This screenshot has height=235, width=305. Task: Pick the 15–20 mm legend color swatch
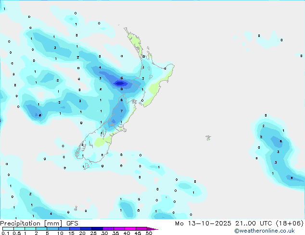click(75, 229)
